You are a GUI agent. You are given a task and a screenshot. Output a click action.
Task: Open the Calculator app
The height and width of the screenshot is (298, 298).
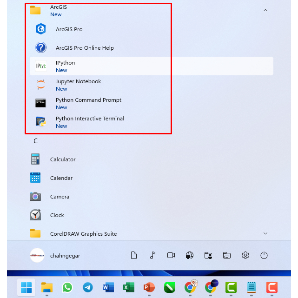coord(62,159)
